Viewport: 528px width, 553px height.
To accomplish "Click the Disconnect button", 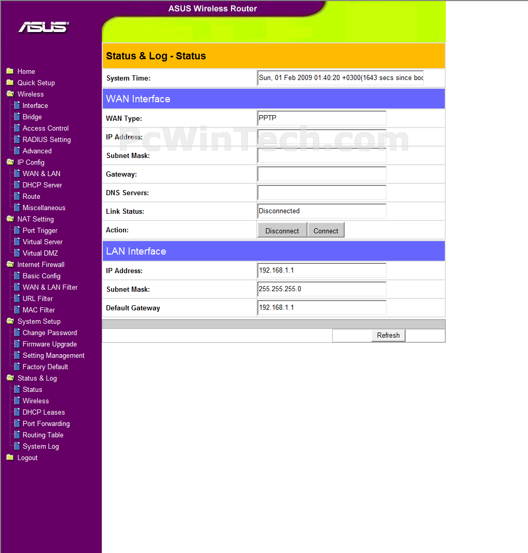I will [x=282, y=230].
